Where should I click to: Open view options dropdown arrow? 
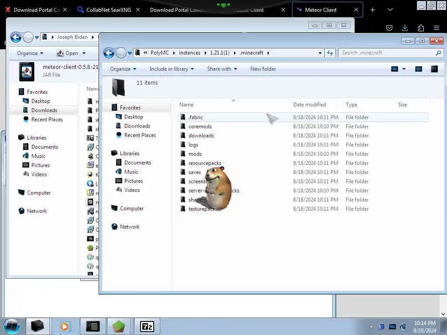pyautogui.click(x=404, y=69)
